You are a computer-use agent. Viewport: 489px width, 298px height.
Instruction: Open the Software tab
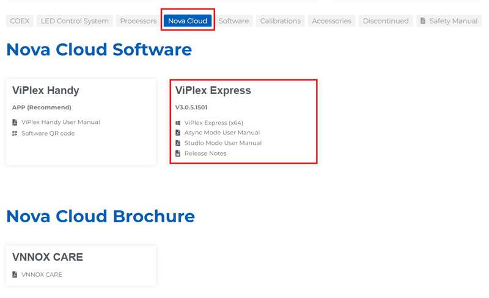click(233, 21)
